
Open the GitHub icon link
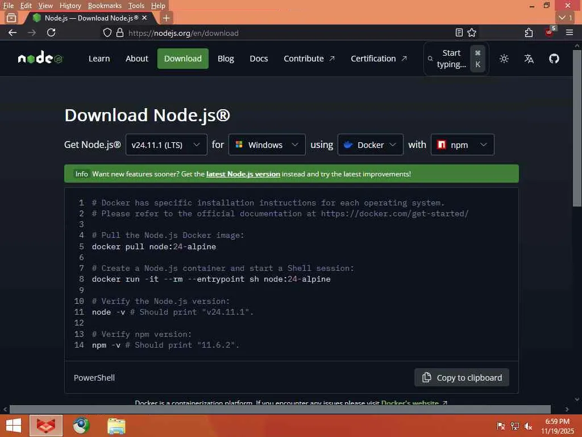[x=554, y=59]
